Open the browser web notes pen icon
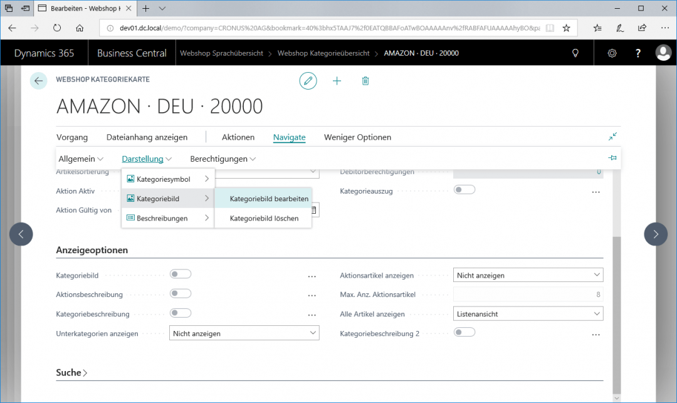The height and width of the screenshot is (403, 677). click(619, 28)
